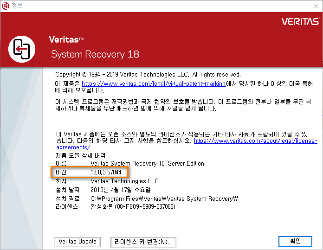The image size is (323, 250).
Task: Click the 정보 window title text
Action: pos(17,6)
